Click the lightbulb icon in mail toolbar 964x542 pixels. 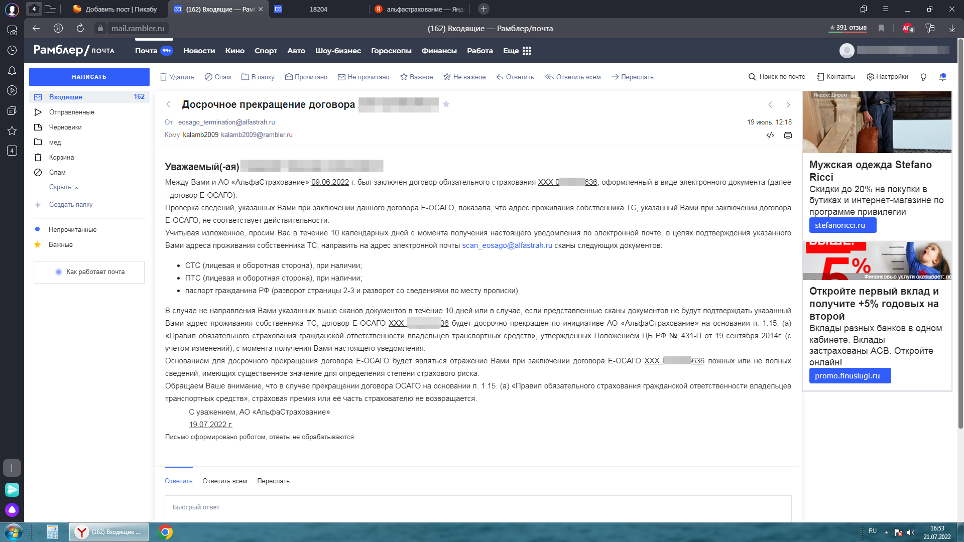tap(923, 77)
